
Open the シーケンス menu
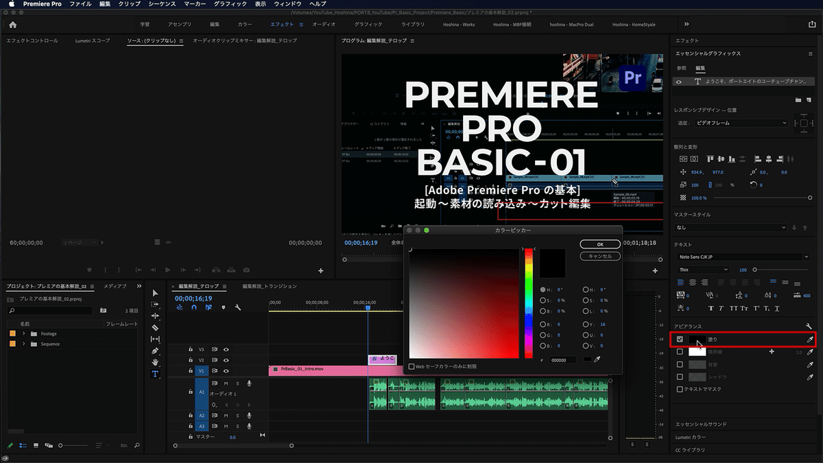(x=162, y=4)
